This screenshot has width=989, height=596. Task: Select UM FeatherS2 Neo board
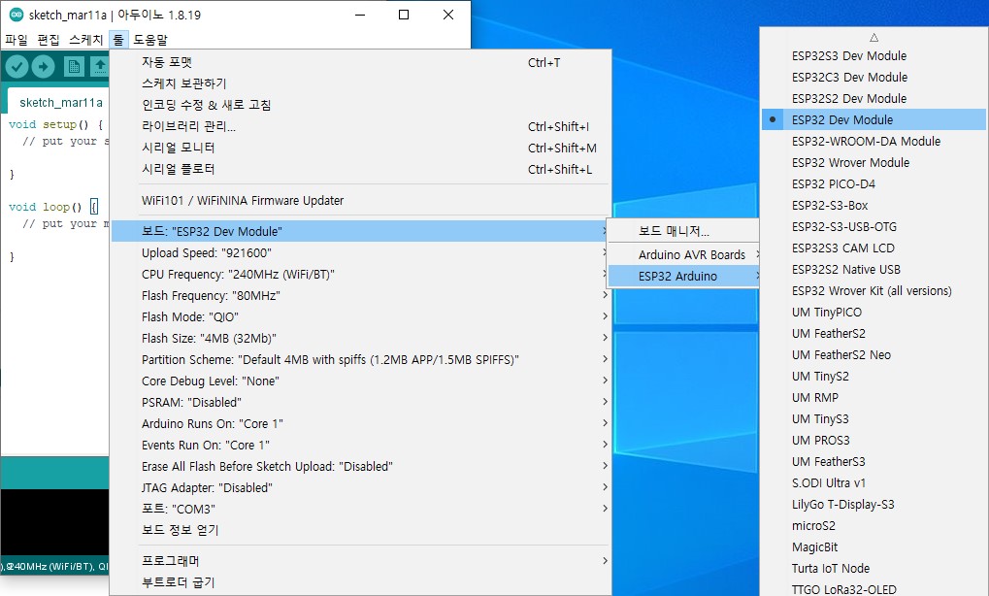[874, 355]
